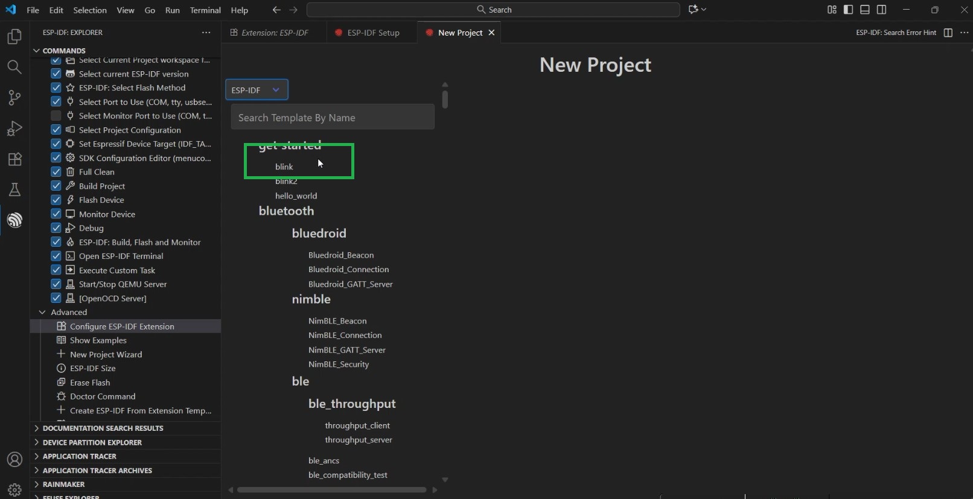
Task: Click ESP-IDF: Search Error Hint button
Action: click(896, 33)
